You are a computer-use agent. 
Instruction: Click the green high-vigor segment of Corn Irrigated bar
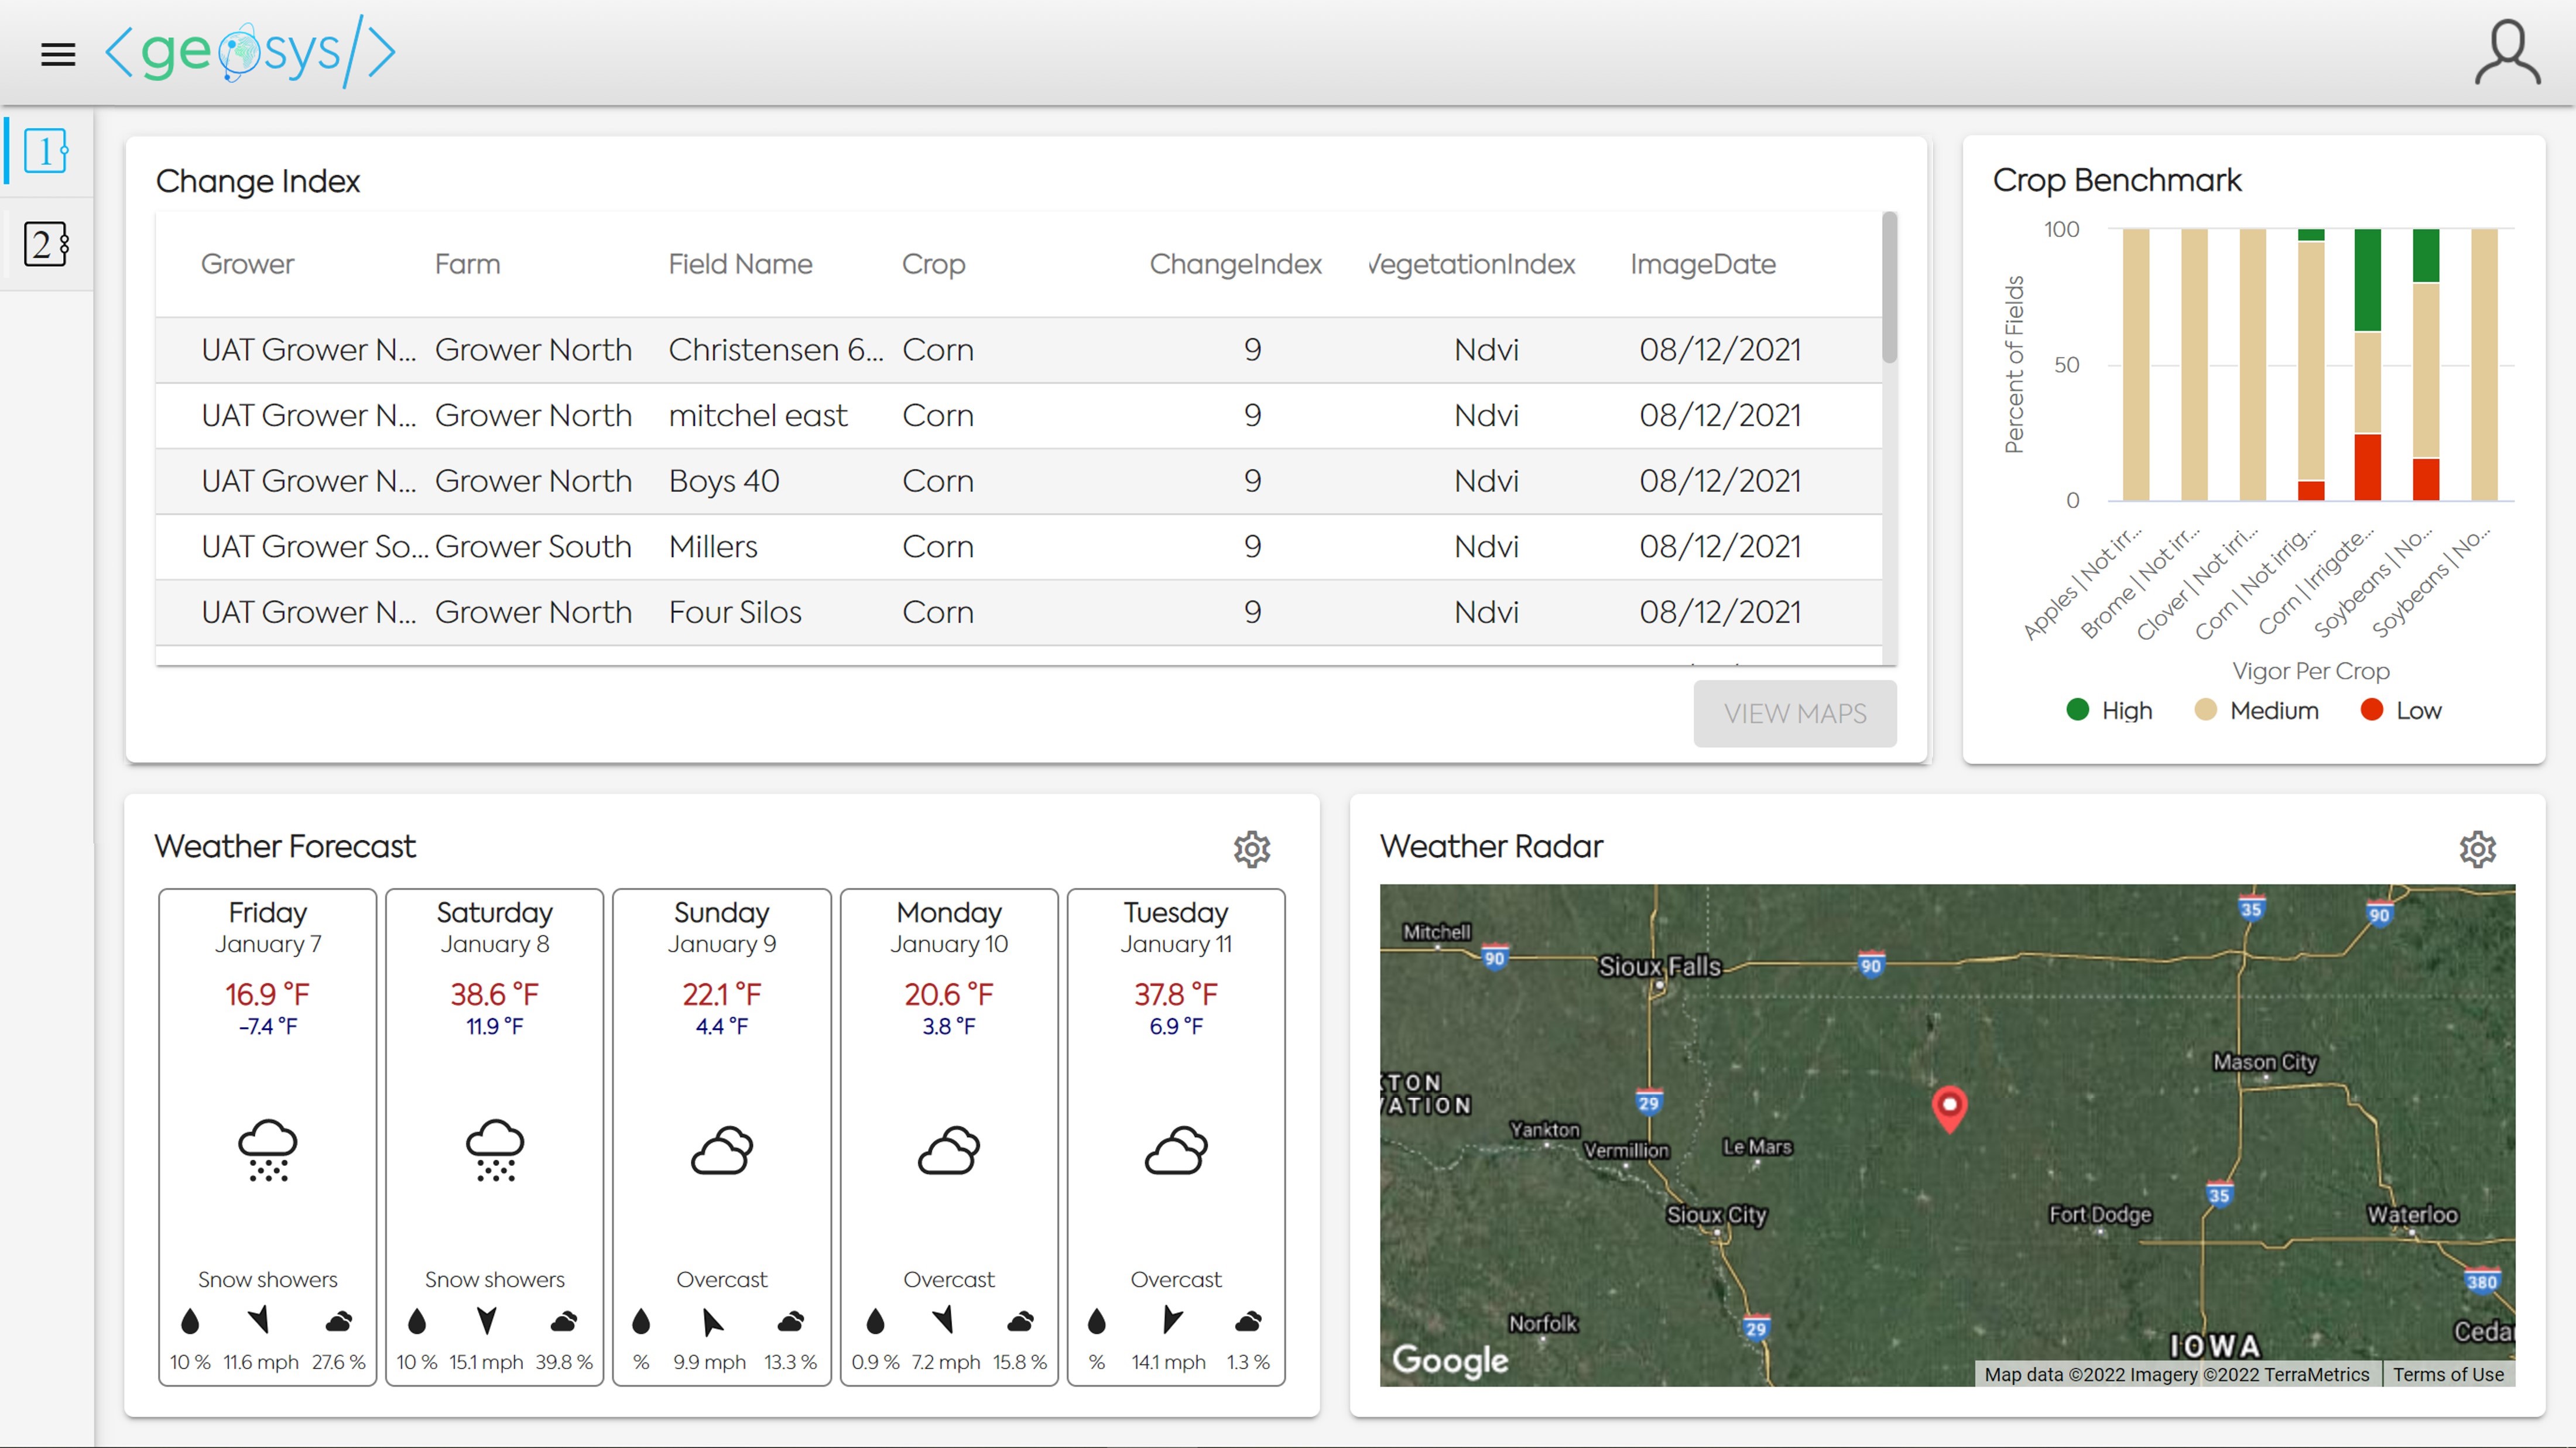2367,280
